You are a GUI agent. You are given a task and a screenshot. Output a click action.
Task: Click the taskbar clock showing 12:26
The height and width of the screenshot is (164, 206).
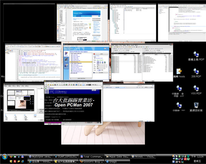(x=197, y=157)
